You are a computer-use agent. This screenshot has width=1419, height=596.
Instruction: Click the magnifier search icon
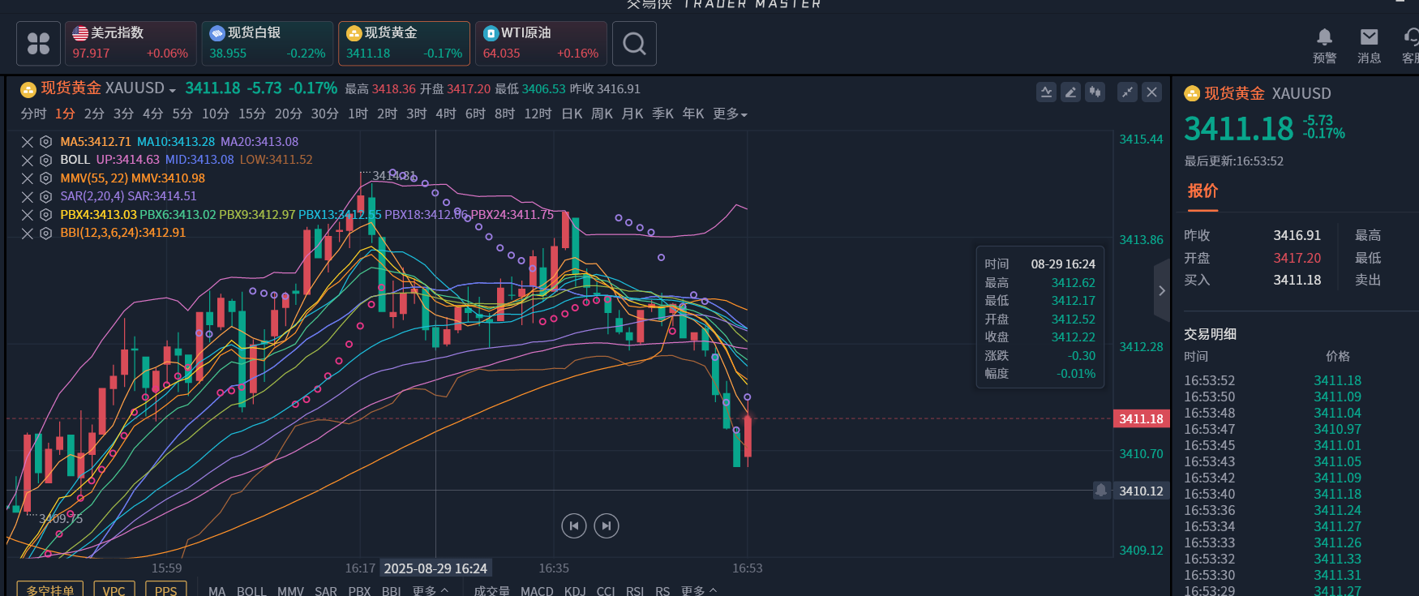634,43
